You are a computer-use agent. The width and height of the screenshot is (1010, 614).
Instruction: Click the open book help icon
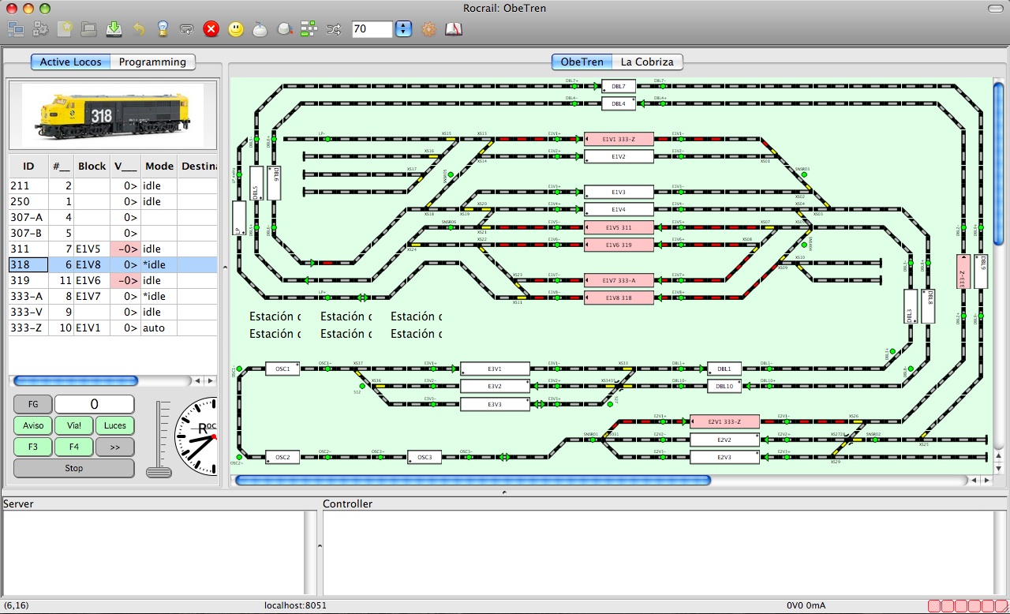453,29
